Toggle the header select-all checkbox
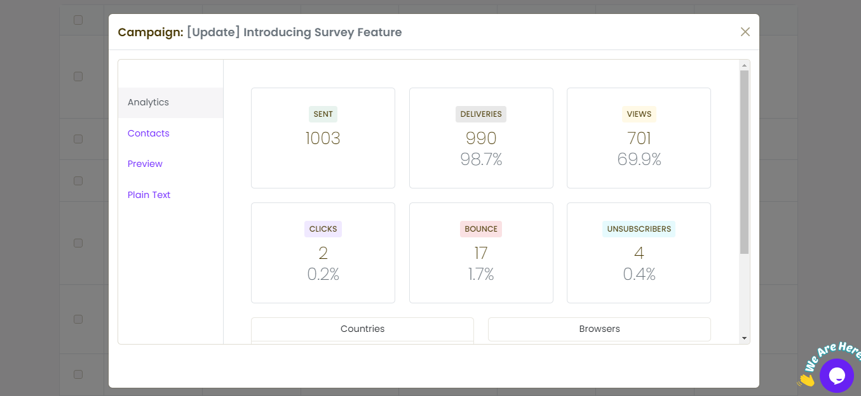This screenshot has width=861, height=396. point(78,20)
